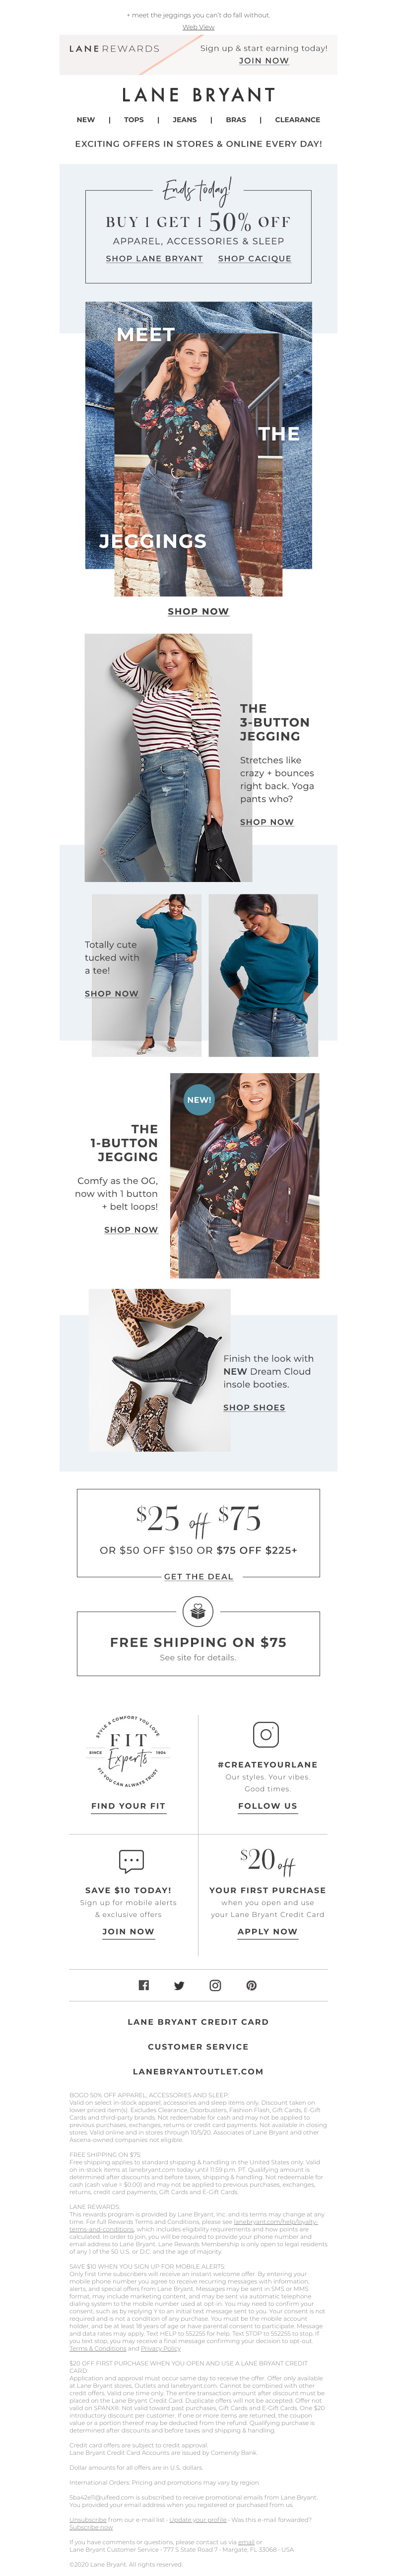Click SHOP CACIQUE link
Viewport: 397px width, 2576px height.
point(255,258)
